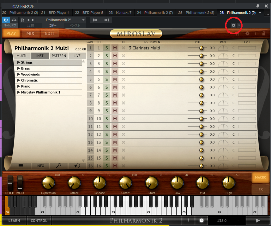Click the exclamation panic button
The height and width of the screenshot is (226, 271).
[189, 221]
